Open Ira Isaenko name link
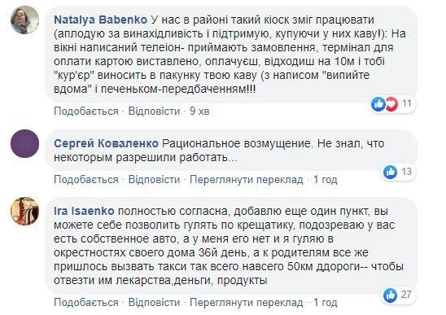 click(x=84, y=211)
